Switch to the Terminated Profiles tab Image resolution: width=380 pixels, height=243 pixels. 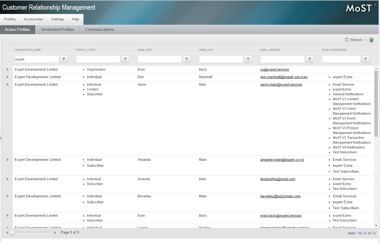57,30
